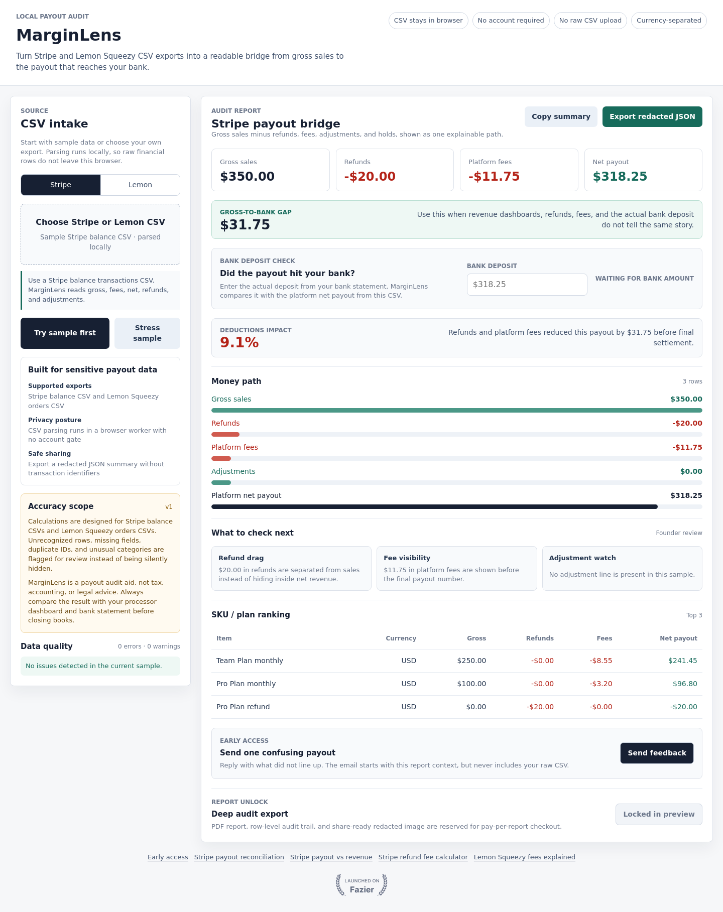Select the Refunds -$20.00 summary card
Viewport: 723px width, 912px height.
[395, 170]
